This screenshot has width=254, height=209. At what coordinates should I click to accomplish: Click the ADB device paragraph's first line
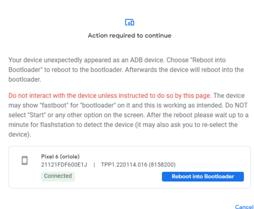click(x=117, y=60)
